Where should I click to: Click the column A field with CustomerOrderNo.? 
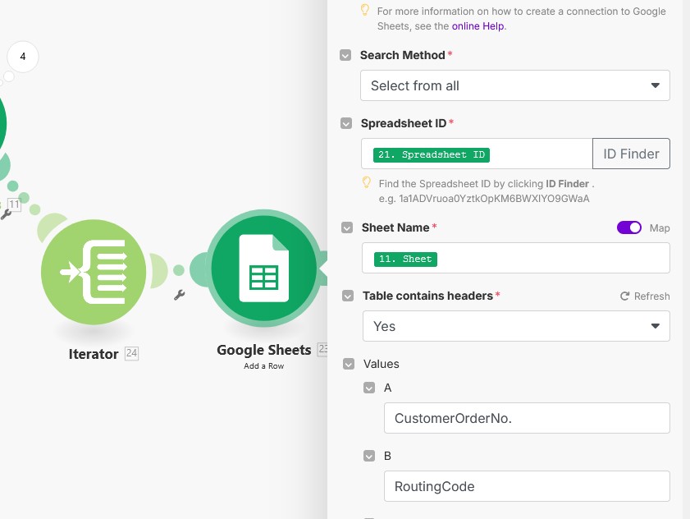coord(527,418)
